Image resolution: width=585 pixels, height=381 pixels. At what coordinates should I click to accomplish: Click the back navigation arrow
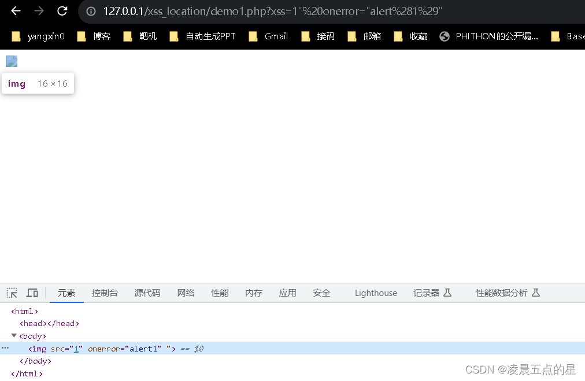point(14,11)
